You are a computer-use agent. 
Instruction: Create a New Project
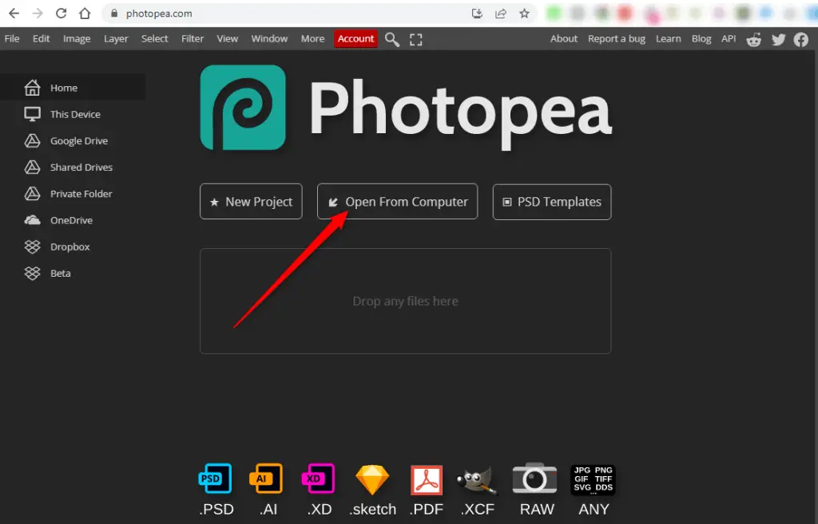click(x=251, y=202)
